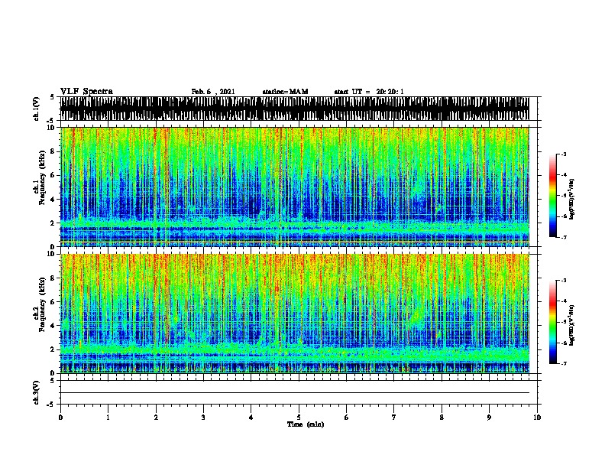The height and width of the screenshot is (468, 605).
Task: Click the "-3" label on ch.1 color bar
Action: 564,154
